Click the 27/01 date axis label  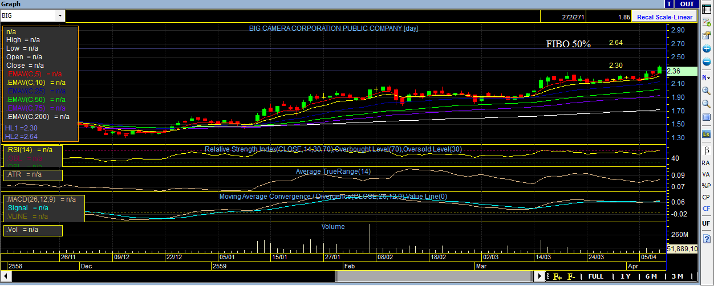pos(332,258)
